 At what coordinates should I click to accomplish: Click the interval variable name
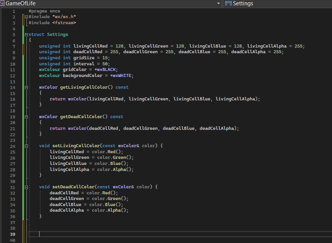84,64
